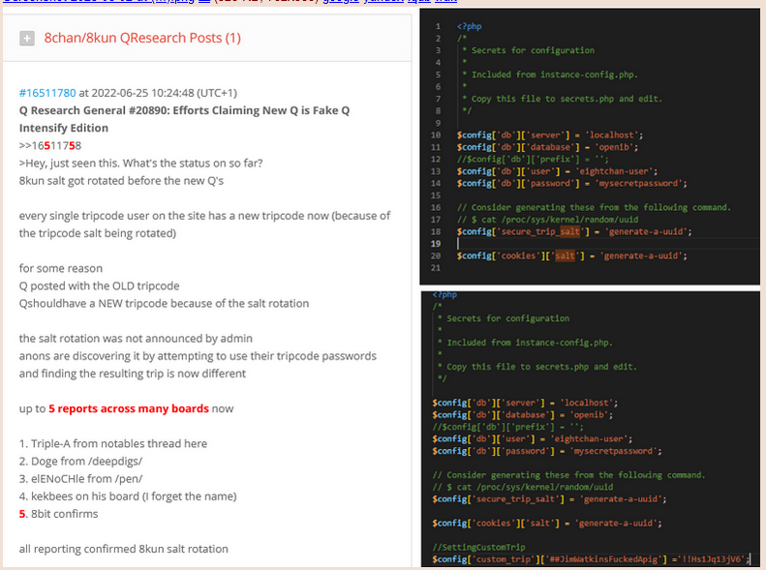Click line 18 'secure_trip_salt' in upper image
The image size is (766, 570).
[574, 232]
